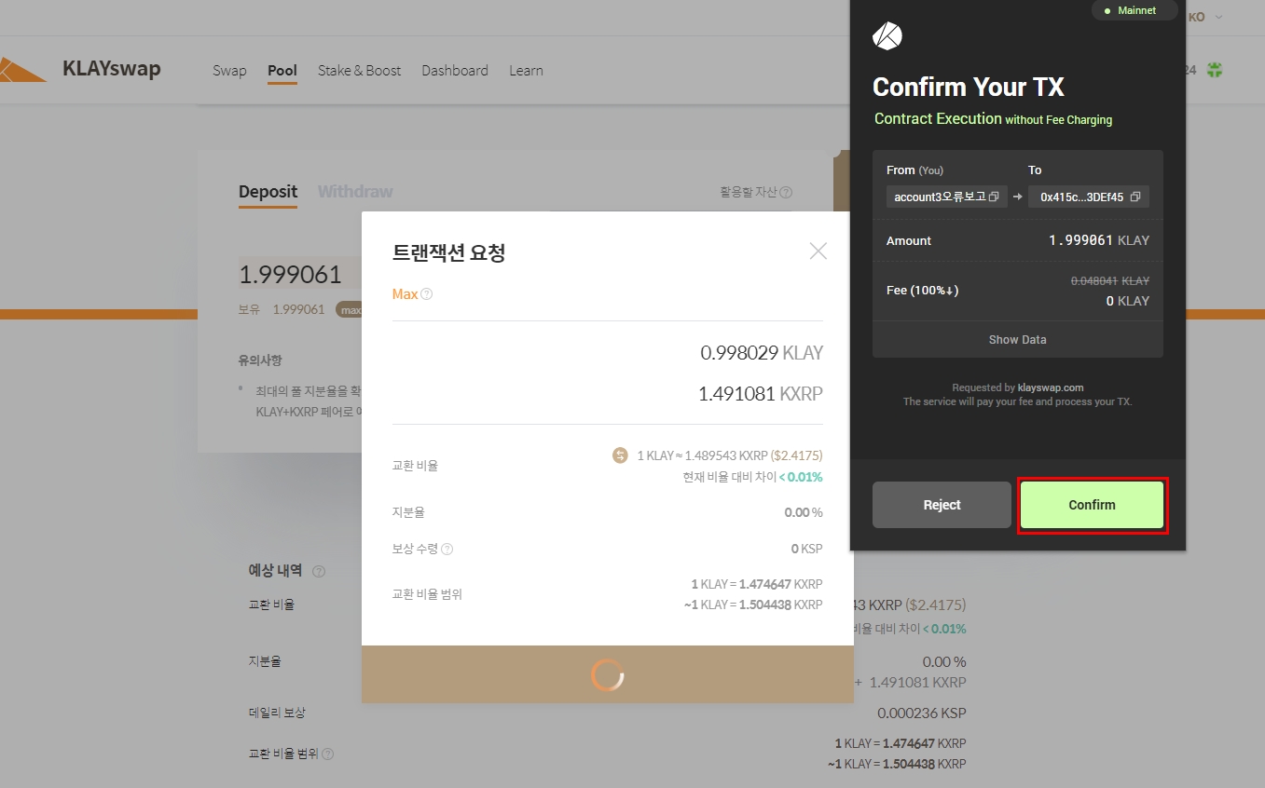
Task: Copy the account3 sender address
Action: point(994,197)
